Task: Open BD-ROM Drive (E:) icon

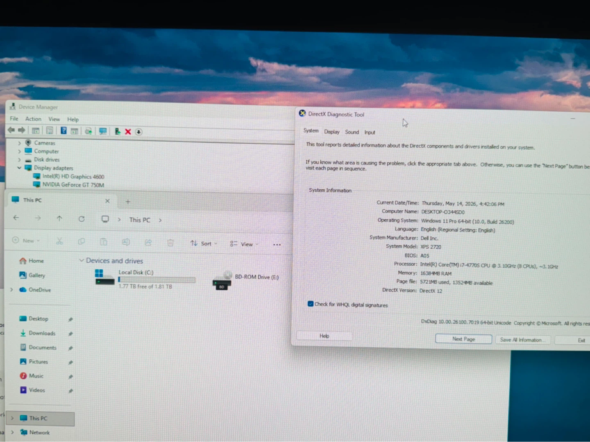Action: pos(222,280)
